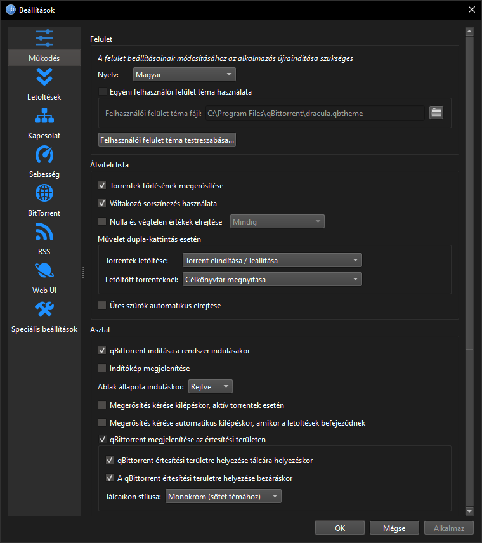Open the Nyelv dropdown showing Magyar

(184, 74)
